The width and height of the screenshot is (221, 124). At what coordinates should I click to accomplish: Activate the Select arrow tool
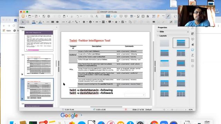[23, 22]
